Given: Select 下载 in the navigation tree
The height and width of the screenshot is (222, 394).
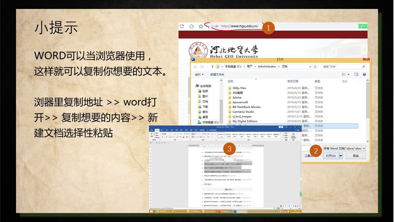Looking at the screenshot, I should (203, 107).
